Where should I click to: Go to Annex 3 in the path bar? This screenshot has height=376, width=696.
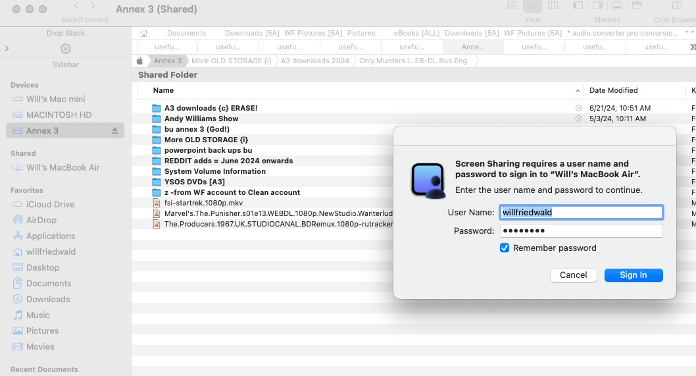click(x=167, y=61)
